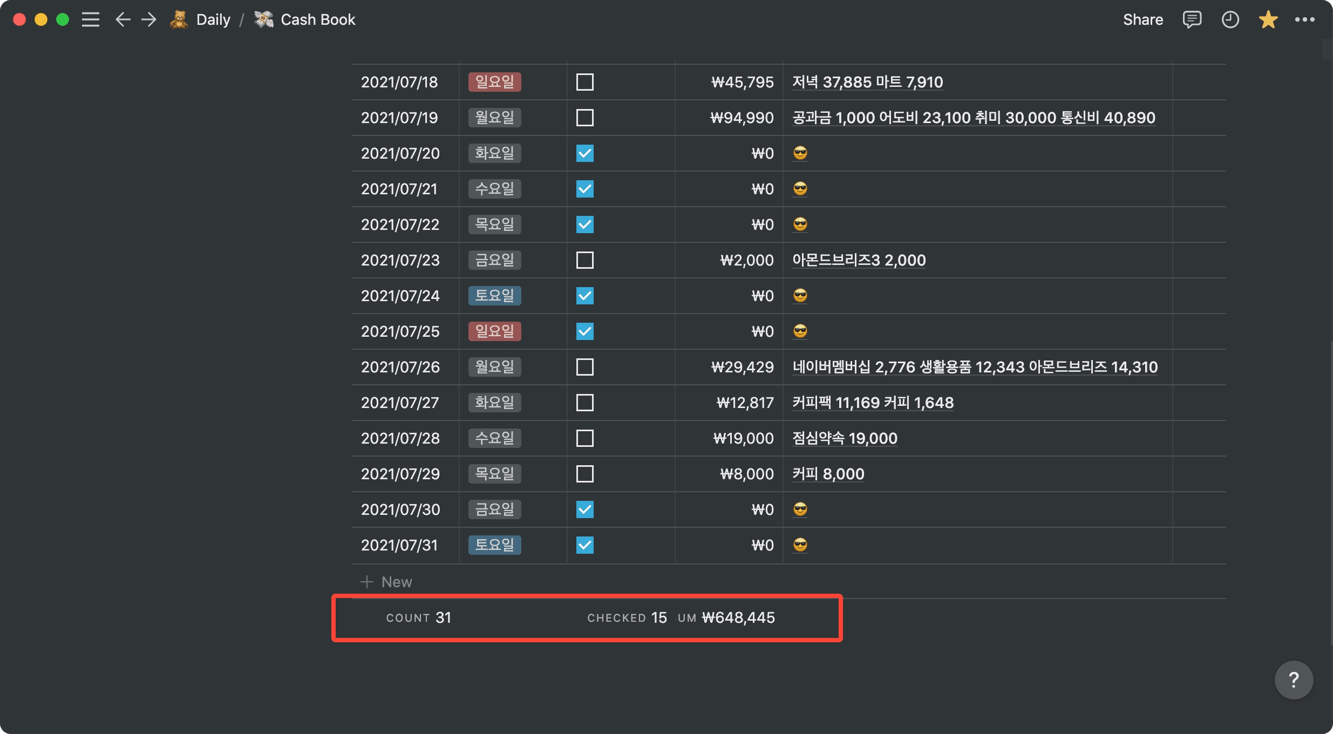Open page history clock icon
This screenshot has height=734, width=1333.
[1230, 20]
